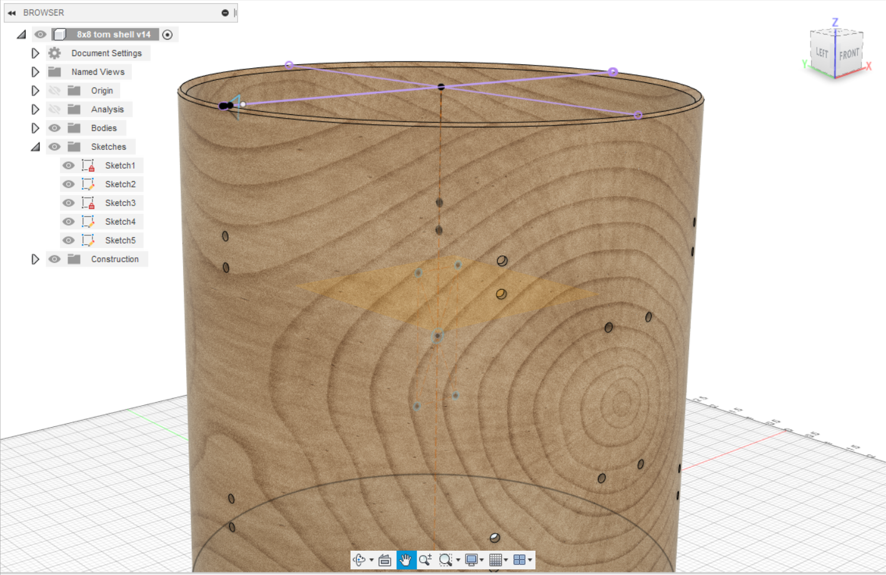Hide the Construction folder
This screenshot has height=575, width=886.
(x=54, y=259)
